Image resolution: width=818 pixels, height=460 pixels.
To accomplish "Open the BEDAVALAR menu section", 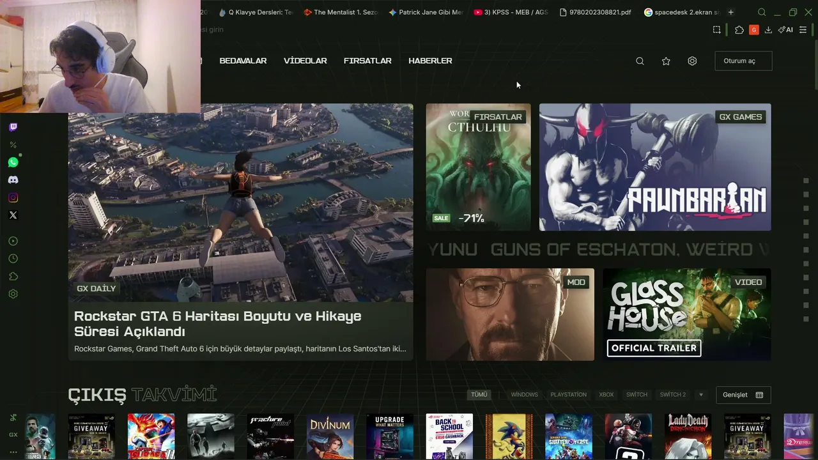I will pos(243,61).
